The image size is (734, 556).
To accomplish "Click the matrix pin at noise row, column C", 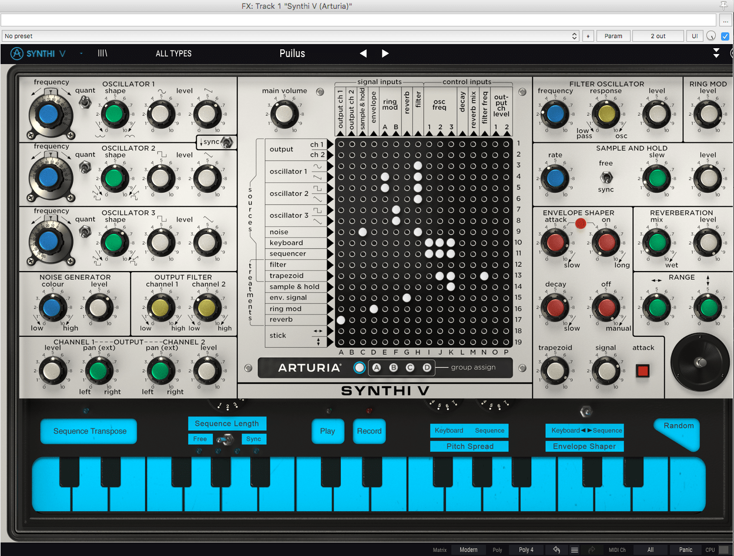I will pyautogui.click(x=363, y=232).
